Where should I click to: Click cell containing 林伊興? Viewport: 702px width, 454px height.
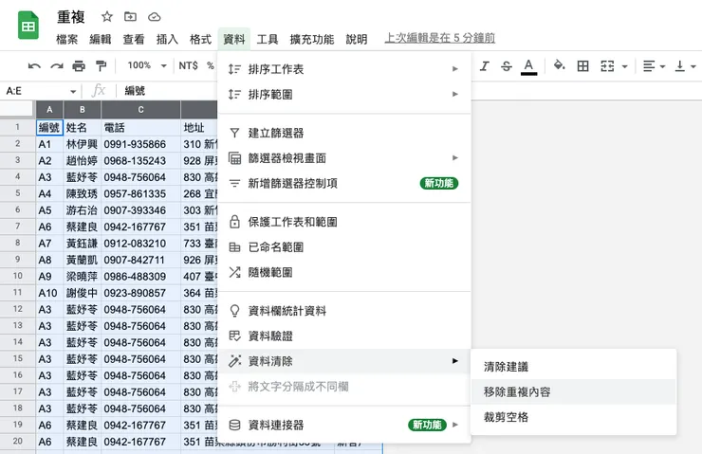click(83, 144)
